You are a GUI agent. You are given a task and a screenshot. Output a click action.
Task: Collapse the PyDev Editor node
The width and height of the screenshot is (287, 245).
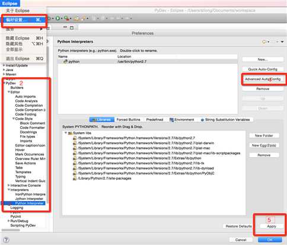tap(9, 92)
